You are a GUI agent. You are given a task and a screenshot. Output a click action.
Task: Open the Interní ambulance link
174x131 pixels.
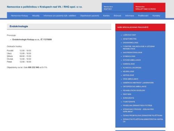point(132,60)
